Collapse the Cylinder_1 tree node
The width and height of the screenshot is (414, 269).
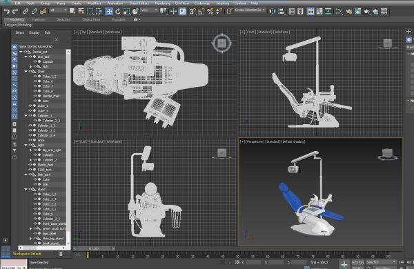pyautogui.click(x=26, y=116)
